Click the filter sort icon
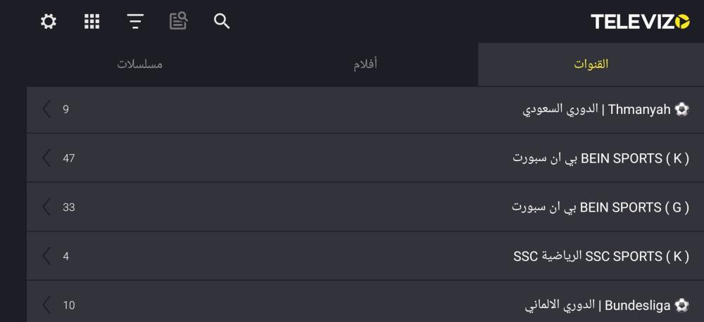Viewport: 704px width, 322px height. click(135, 22)
